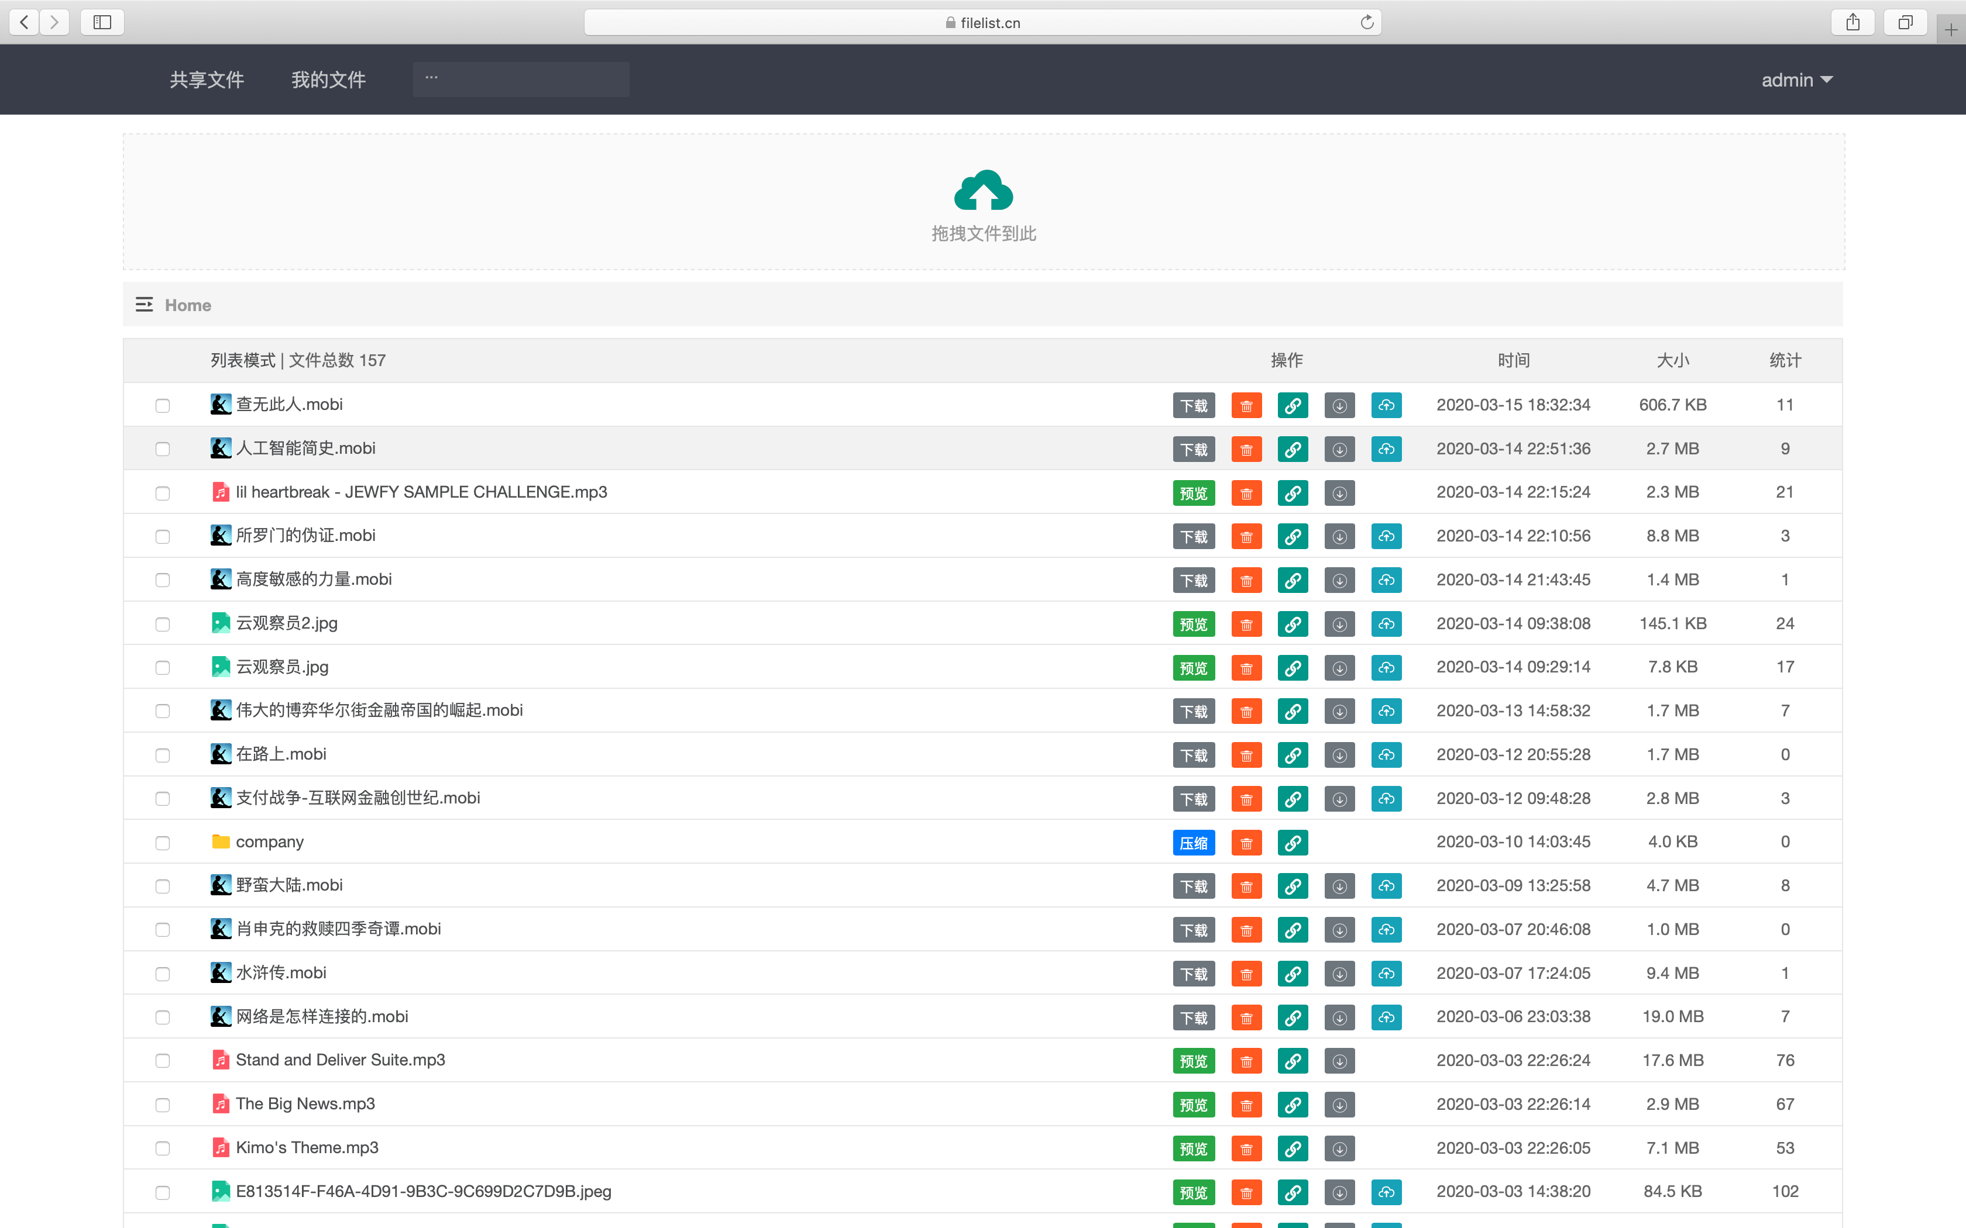Check the box for 查无此人.mobi
The width and height of the screenshot is (1966, 1228).
[163, 405]
